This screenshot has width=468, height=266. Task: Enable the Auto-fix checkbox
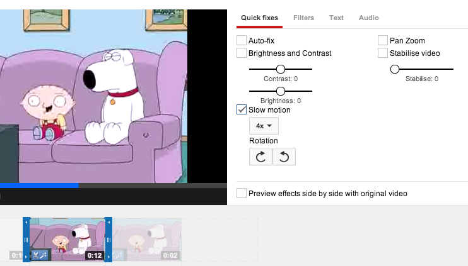[x=242, y=40]
